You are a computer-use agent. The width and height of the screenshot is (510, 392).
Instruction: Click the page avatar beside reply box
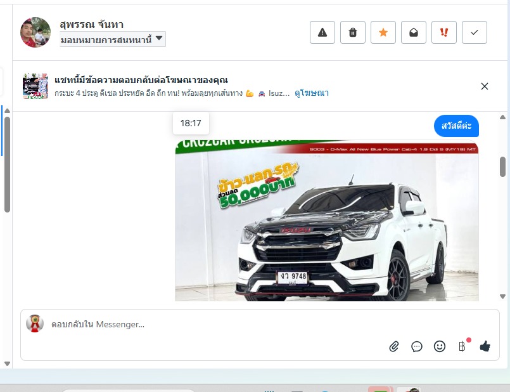pyautogui.click(x=35, y=323)
